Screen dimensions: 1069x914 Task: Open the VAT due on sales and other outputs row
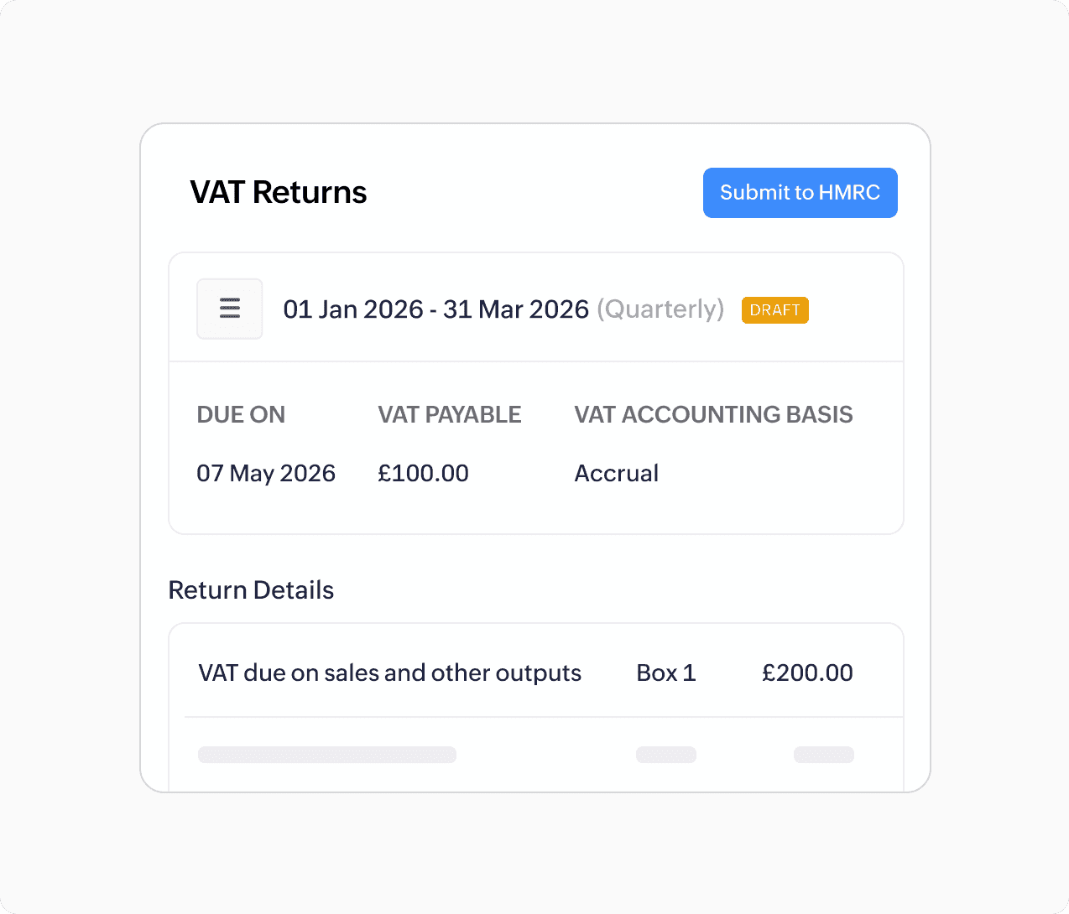(389, 673)
